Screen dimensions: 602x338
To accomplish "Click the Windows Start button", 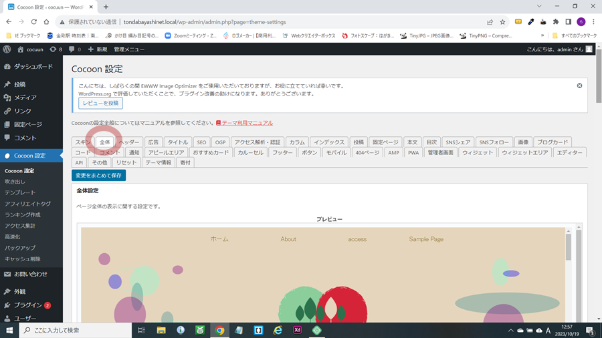I will tap(9, 330).
